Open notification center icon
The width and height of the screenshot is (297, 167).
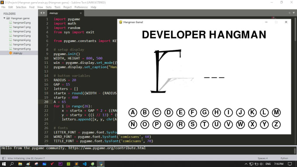coord(290,164)
